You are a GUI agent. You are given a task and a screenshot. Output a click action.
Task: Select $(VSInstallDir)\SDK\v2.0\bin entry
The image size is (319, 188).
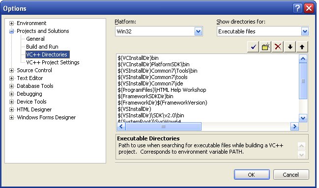(151, 115)
